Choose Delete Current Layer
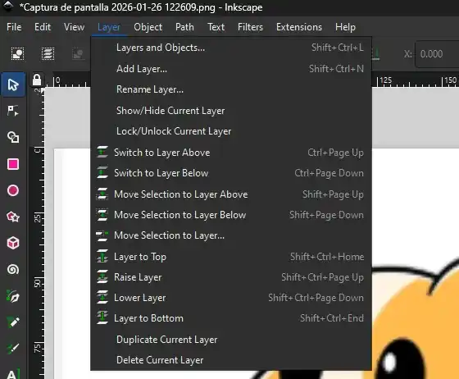This screenshot has width=459, height=379. coord(231,360)
